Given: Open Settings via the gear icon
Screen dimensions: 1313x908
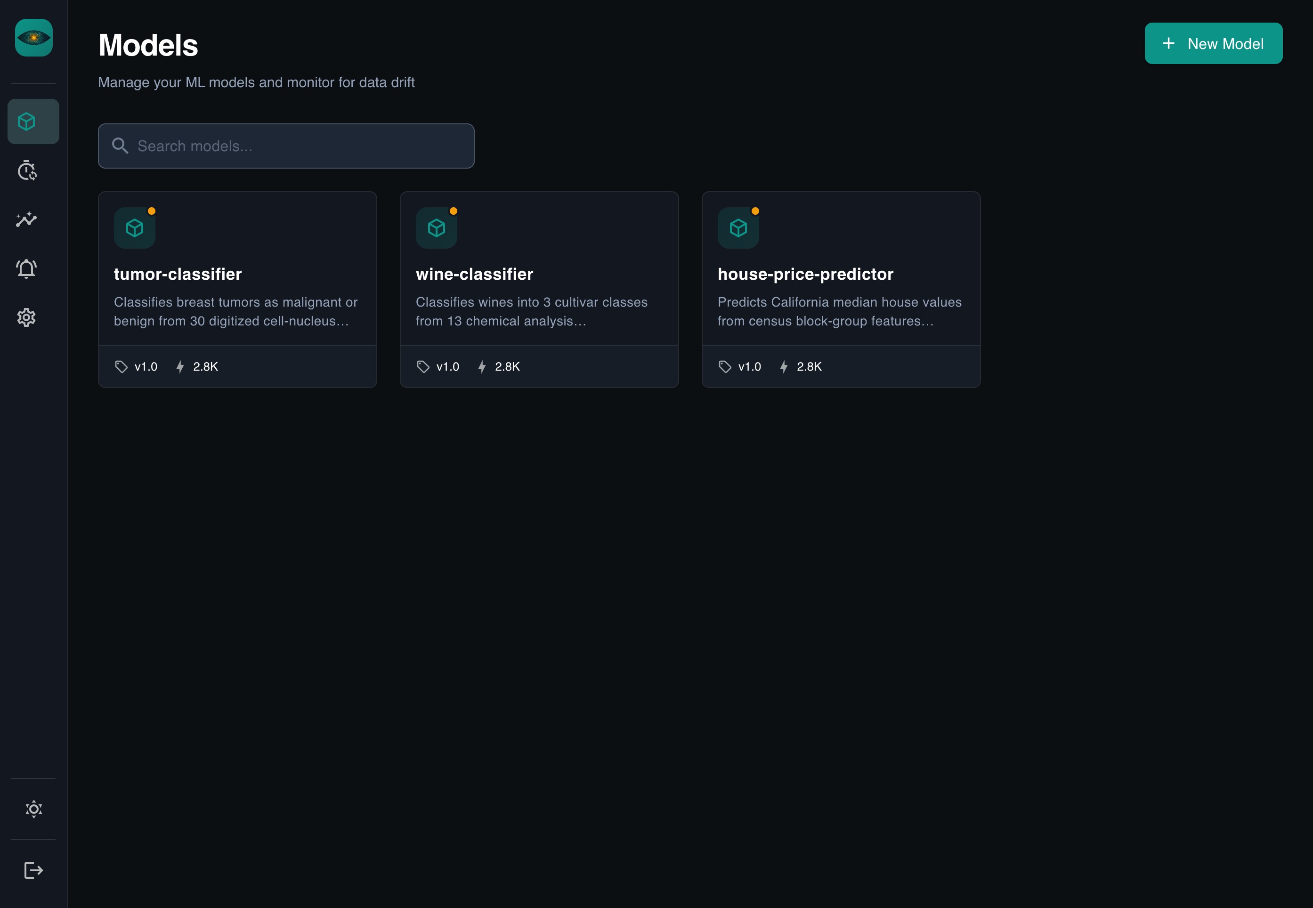Looking at the screenshot, I should coord(27,317).
